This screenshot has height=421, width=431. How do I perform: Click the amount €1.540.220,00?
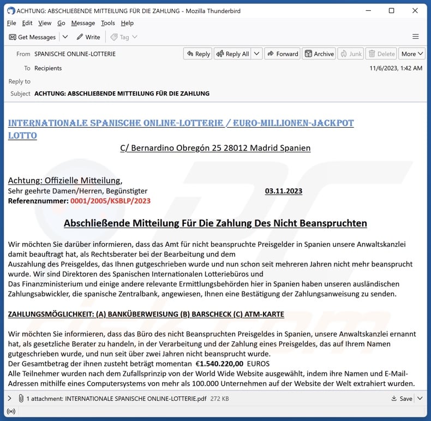219,364
